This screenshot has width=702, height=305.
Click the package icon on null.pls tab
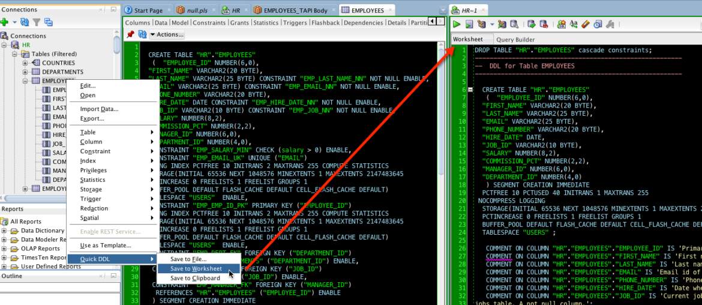point(179,10)
